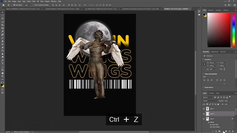Select the Eraser tool
237x133 pixels.
[x=3, y=47]
